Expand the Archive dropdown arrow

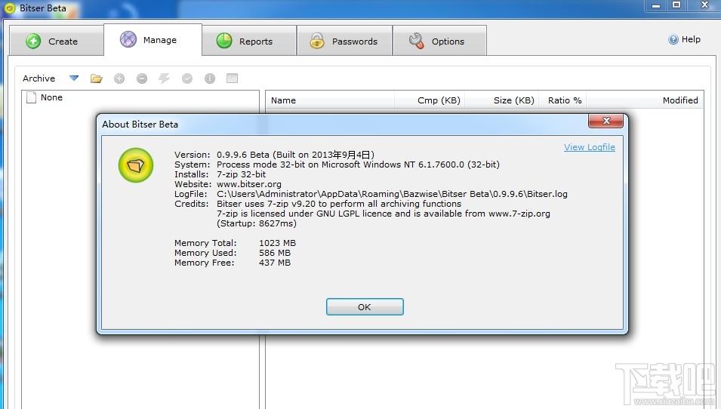pos(73,78)
